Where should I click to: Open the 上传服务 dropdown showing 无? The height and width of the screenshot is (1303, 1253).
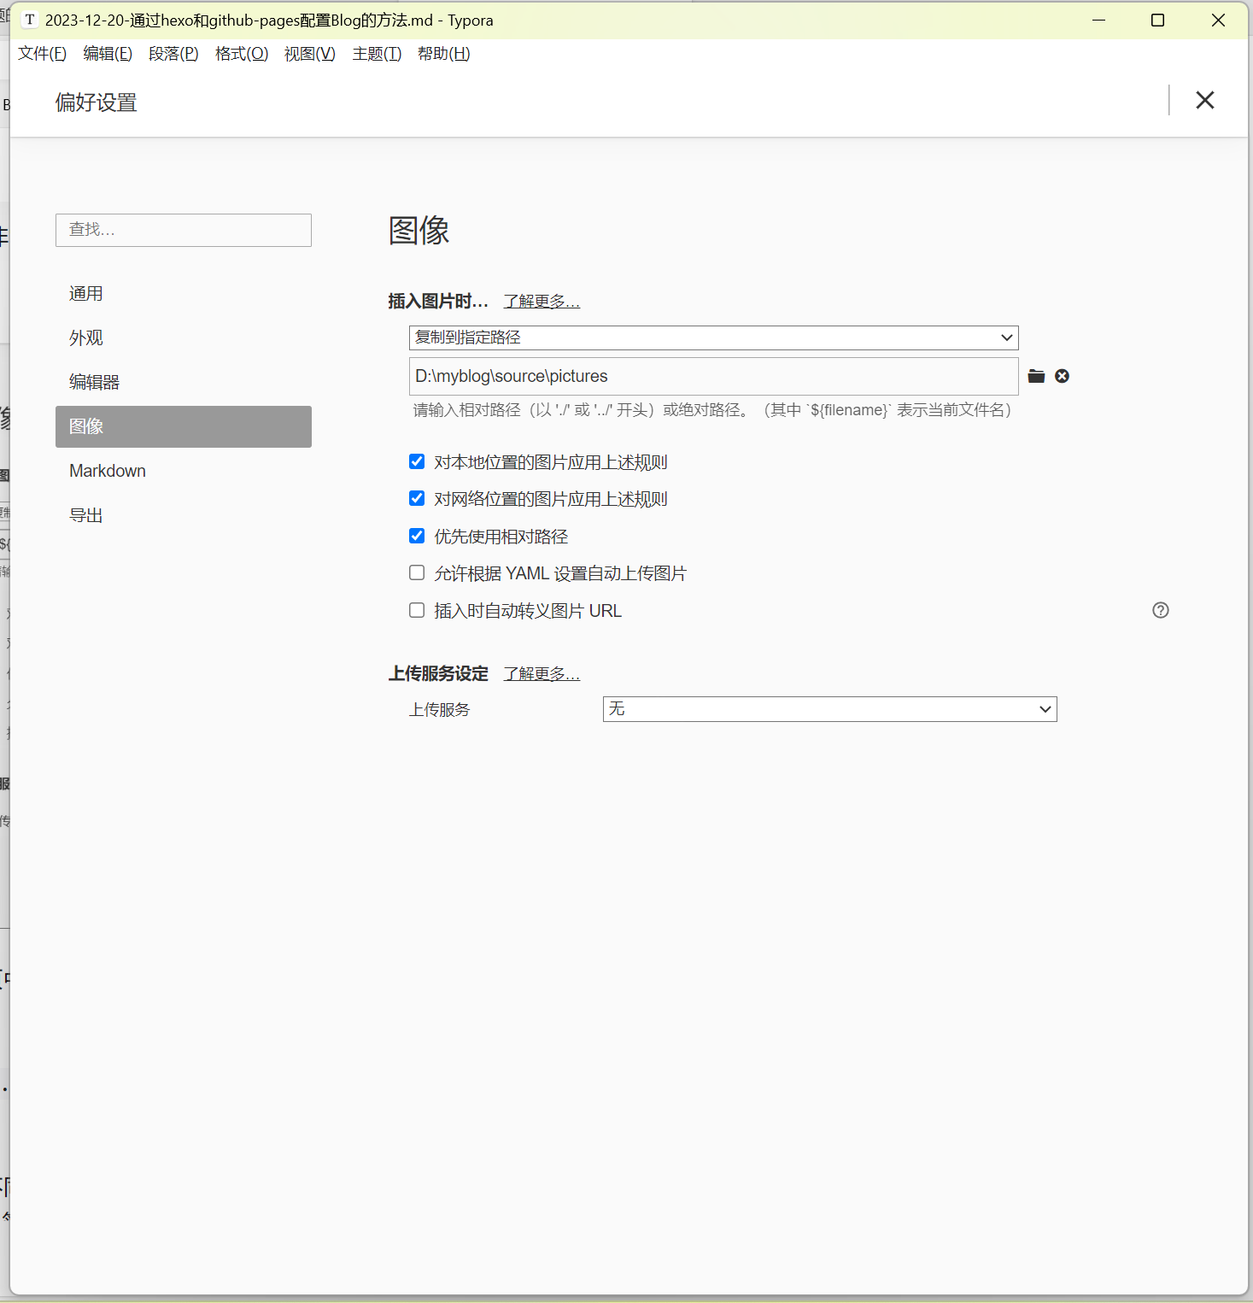click(x=829, y=709)
